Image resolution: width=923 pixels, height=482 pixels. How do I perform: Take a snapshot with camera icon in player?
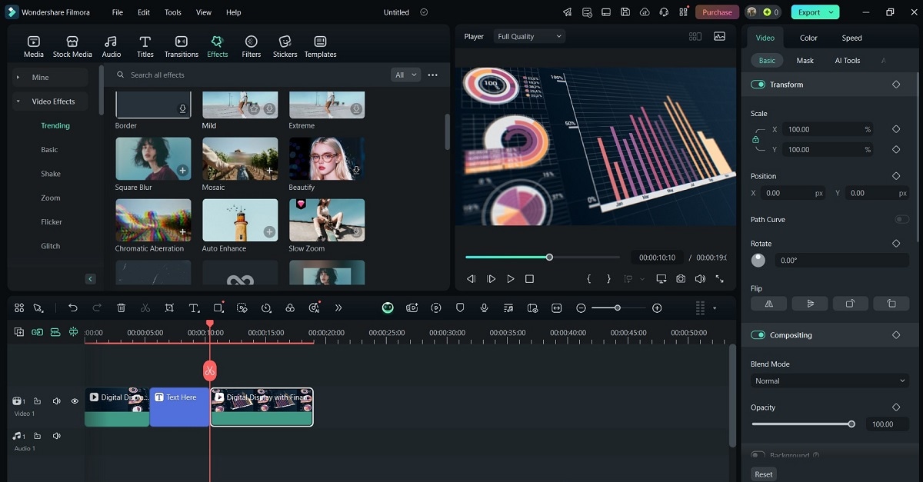pos(681,279)
